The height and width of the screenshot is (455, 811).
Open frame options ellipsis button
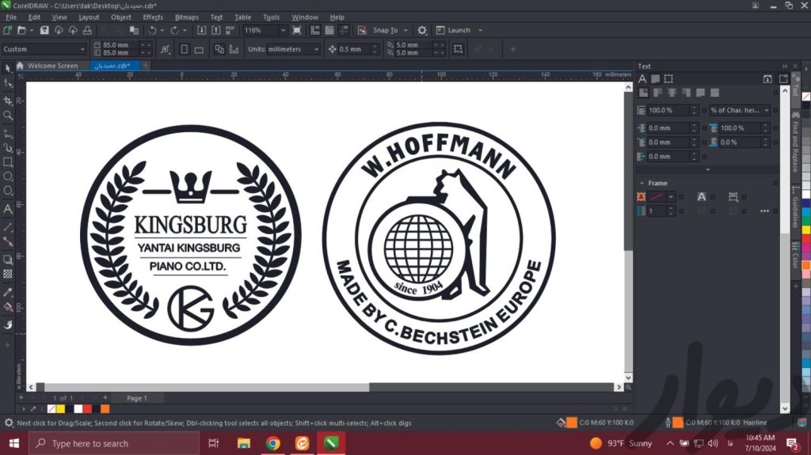(764, 211)
